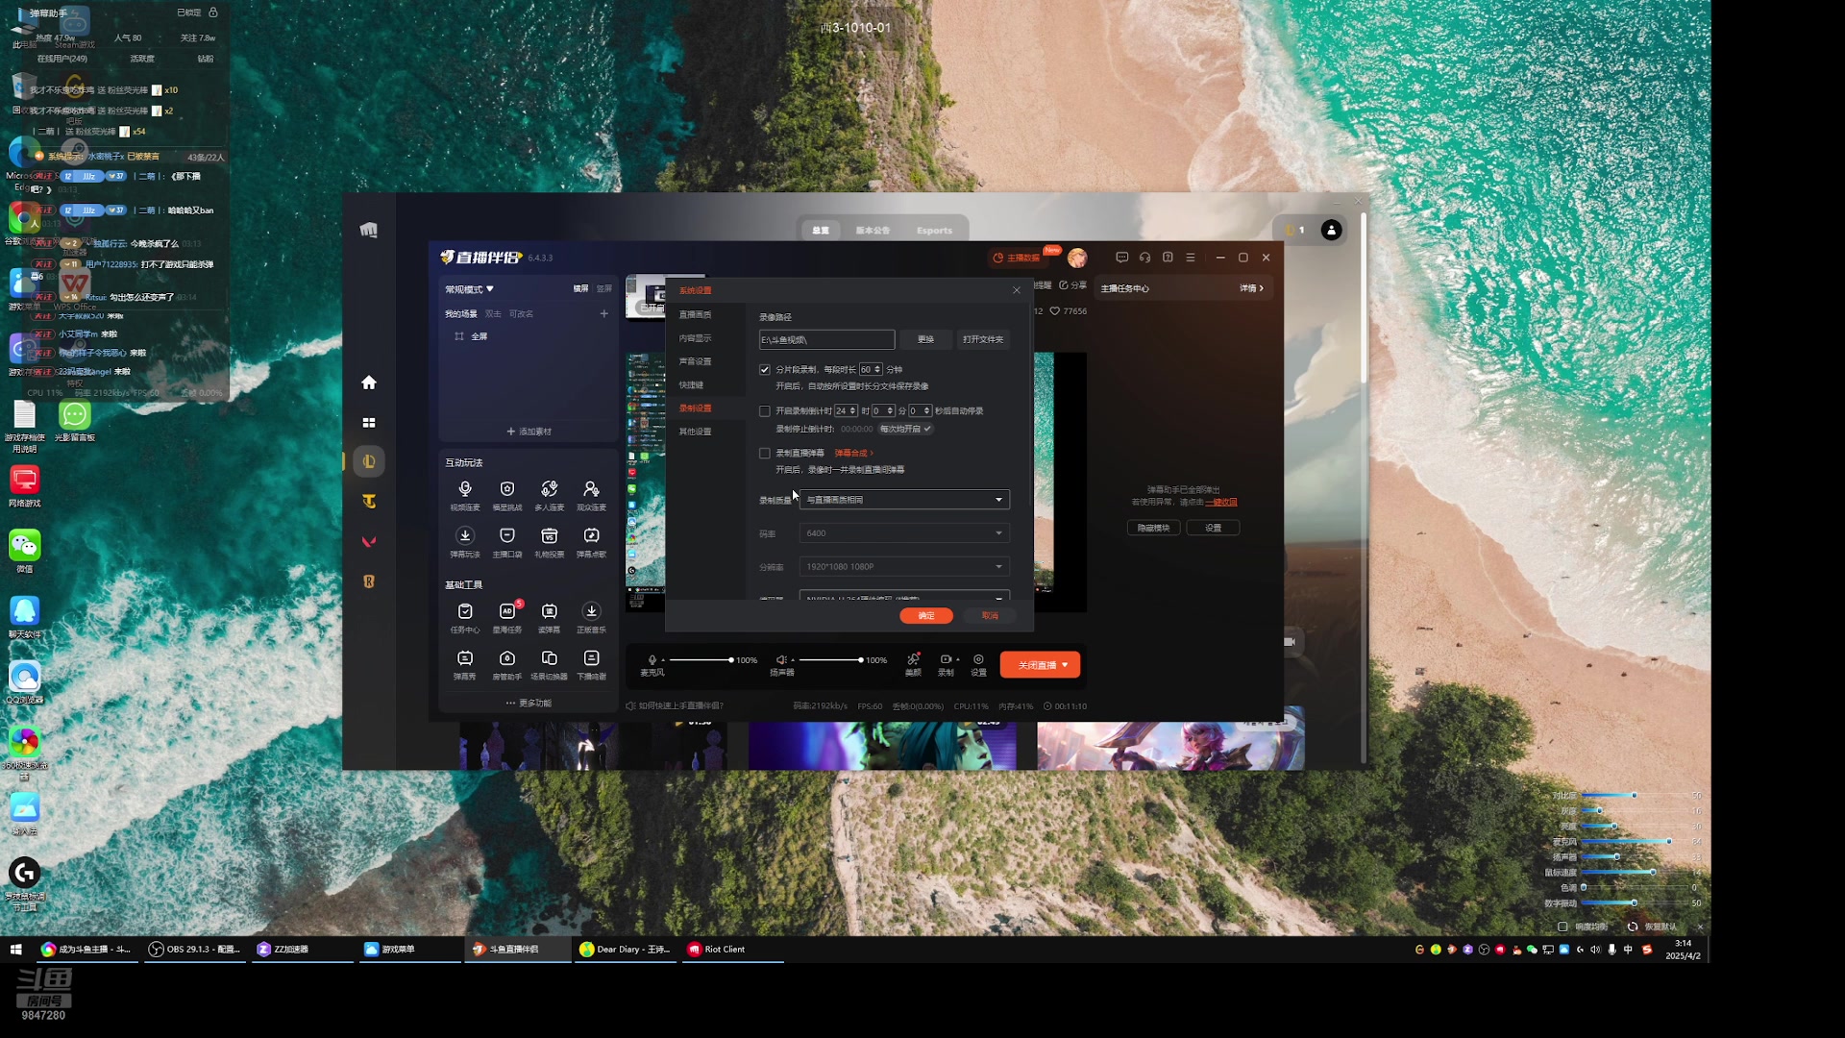This screenshot has width=1845, height=1038.
Task: Open headset support icon in title bar
Action: click(1144, 258)
